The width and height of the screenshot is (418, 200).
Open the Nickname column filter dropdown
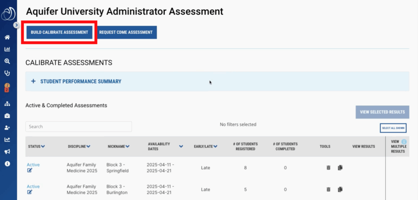[x=128, y=147]
